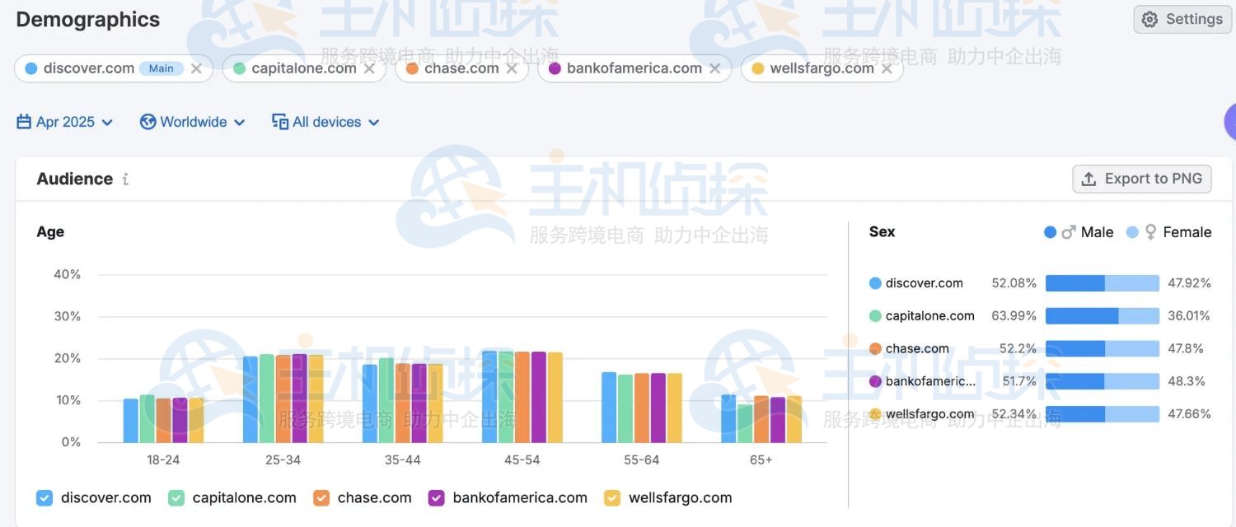Click the info icon next to Audience
1236x527 pixels.
click(124, 180)
